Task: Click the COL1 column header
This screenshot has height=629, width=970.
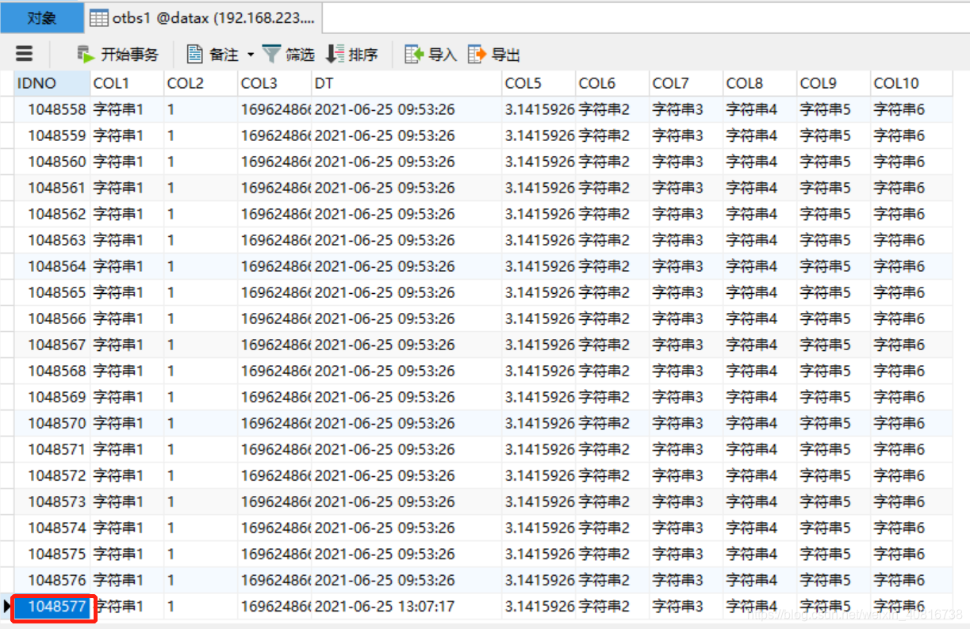Action: pos(127,83)
